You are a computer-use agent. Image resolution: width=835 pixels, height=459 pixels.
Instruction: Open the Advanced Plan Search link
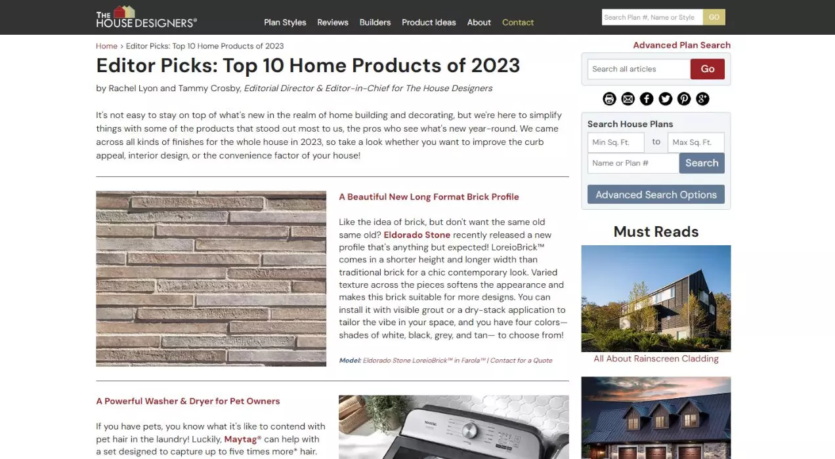(681, 45)
